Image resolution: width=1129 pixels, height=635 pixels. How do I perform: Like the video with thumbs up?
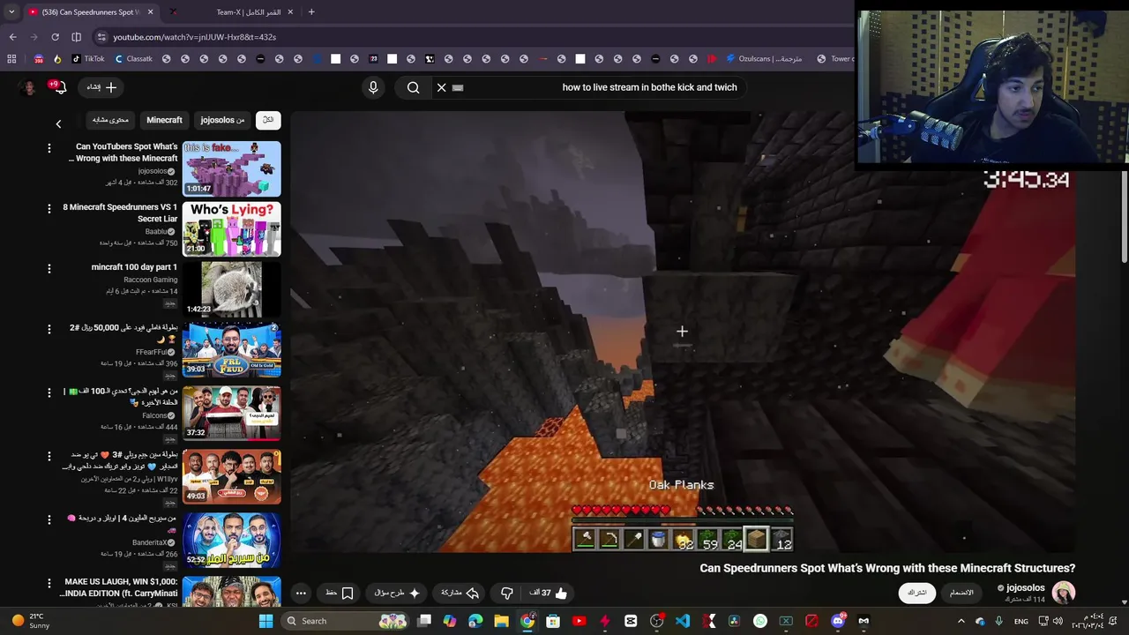click(561, 593)
